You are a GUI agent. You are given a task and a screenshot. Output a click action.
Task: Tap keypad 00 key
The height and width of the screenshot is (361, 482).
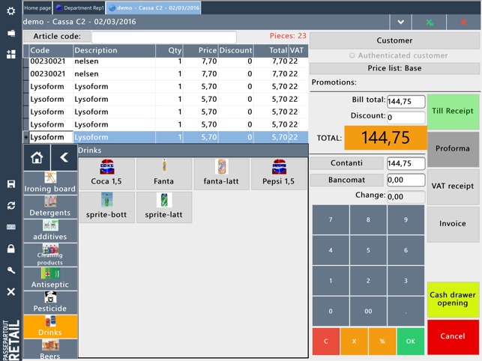[368, 312]
